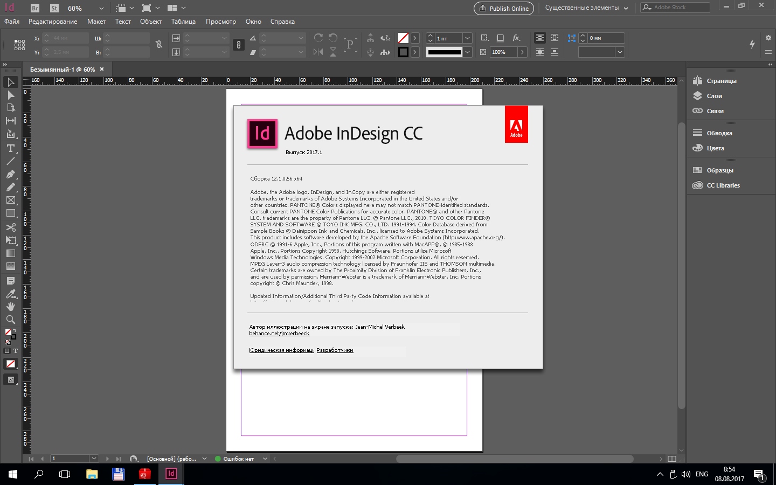Open the view options dropdown in app bar
The height and width of the screenshot is (485, 776).
click(x=124, y=8)
